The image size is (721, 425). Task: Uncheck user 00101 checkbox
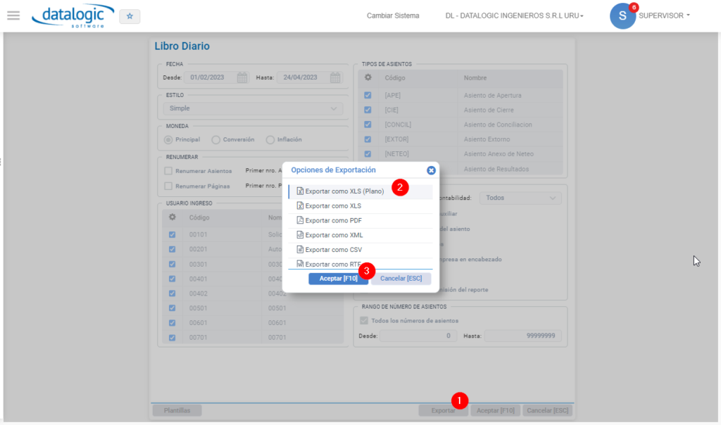(172, 234)
